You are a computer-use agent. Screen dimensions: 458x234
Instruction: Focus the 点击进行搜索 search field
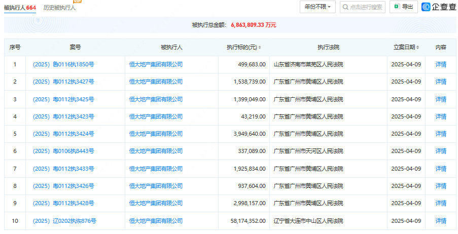(365, 7)
